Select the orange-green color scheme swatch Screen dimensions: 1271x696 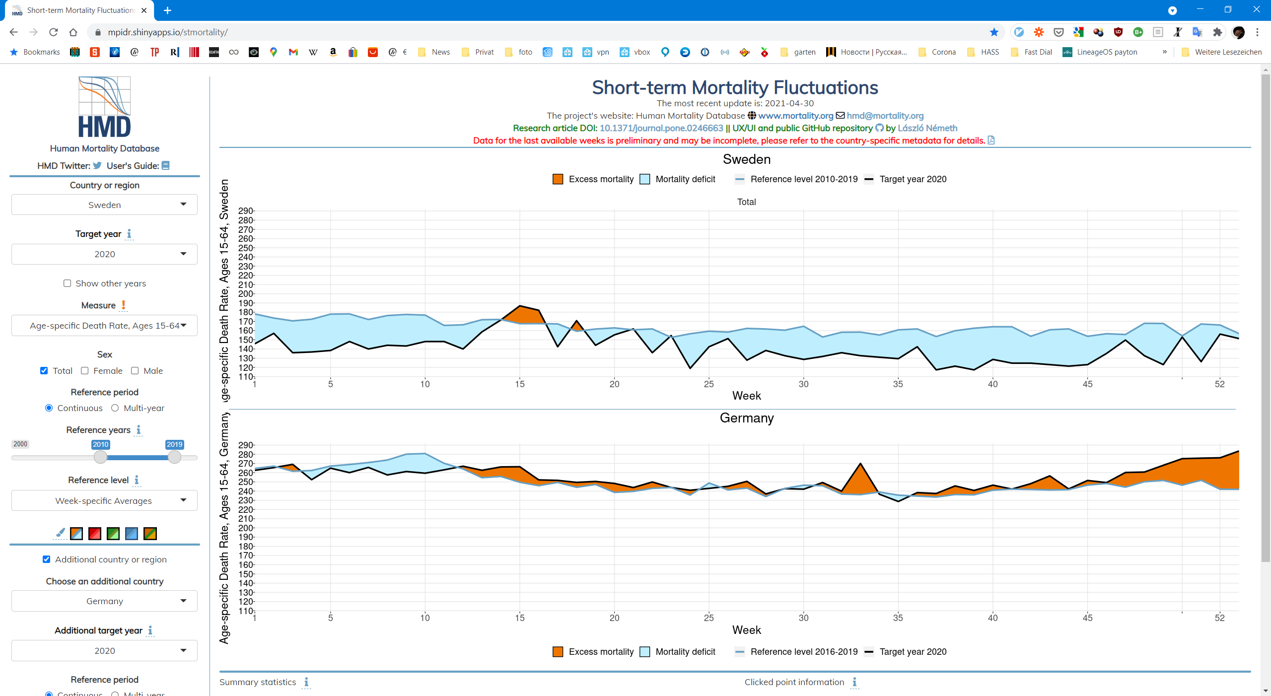pos(150,534)
